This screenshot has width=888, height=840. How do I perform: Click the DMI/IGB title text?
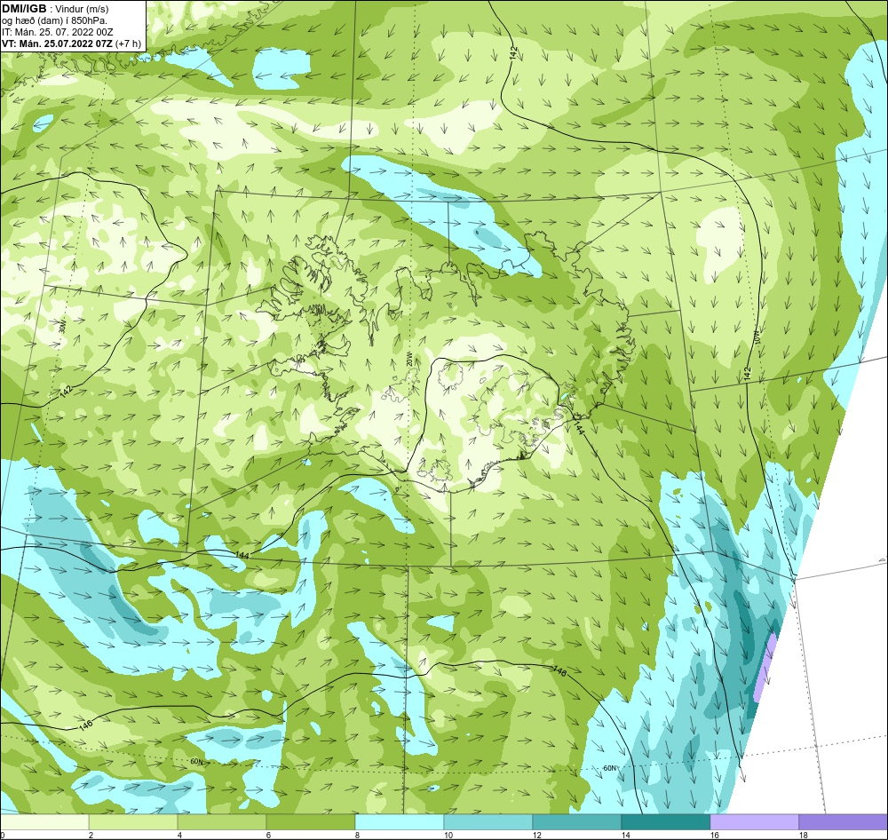[x=24, y=9]
